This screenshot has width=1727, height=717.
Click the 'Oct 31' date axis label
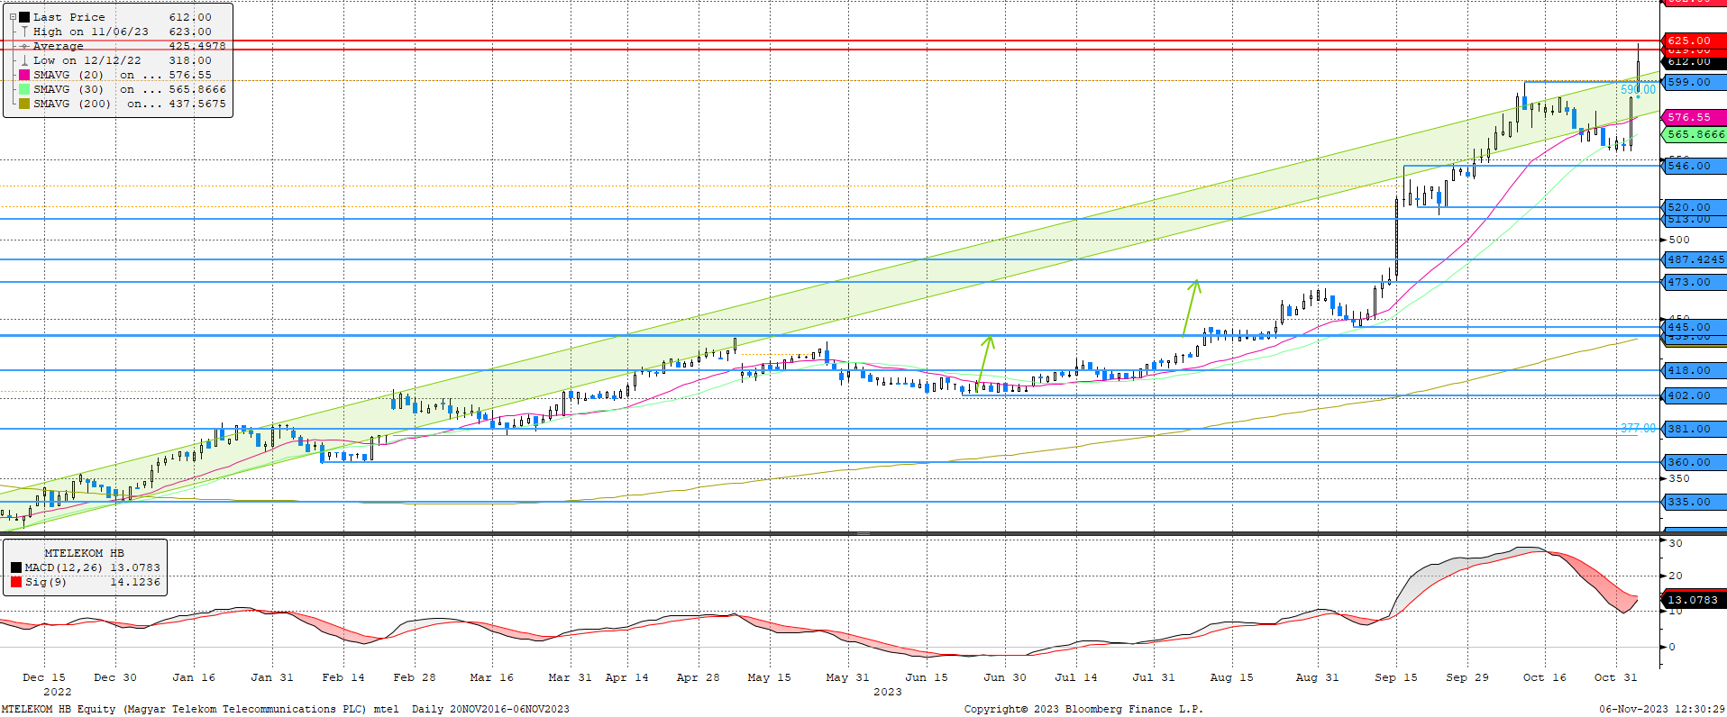tap(1616, 677)
